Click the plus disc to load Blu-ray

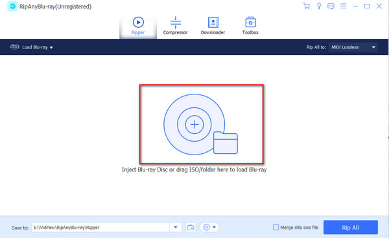click(194, 124)
